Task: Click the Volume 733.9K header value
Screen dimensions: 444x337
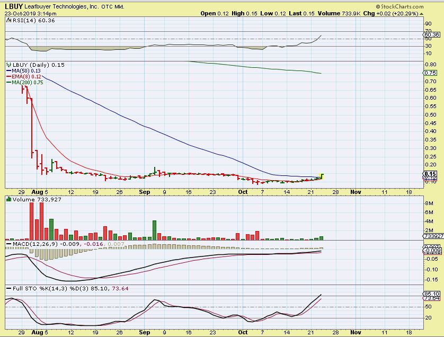Action: [339, 13]
